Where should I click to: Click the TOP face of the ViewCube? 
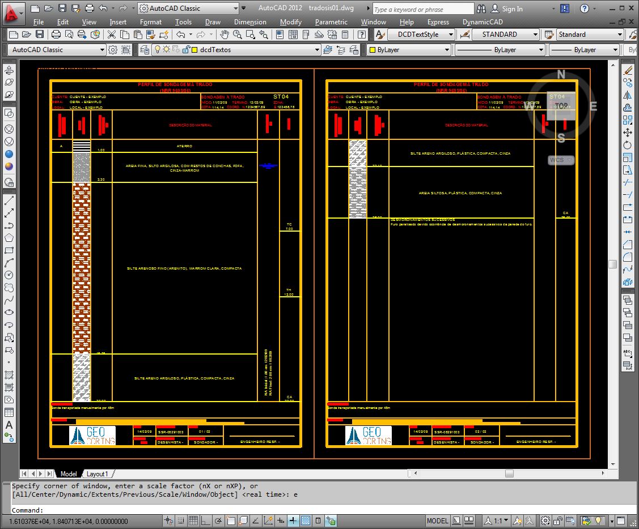561,106
